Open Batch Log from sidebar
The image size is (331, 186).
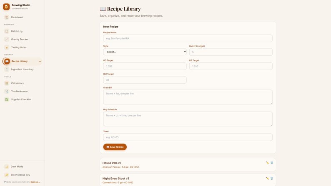22,31
